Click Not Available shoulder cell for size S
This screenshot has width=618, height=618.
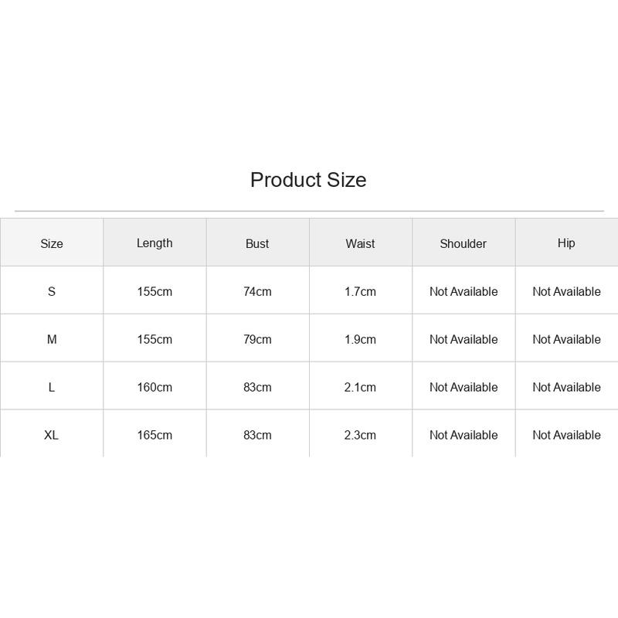tap(463, 291)
